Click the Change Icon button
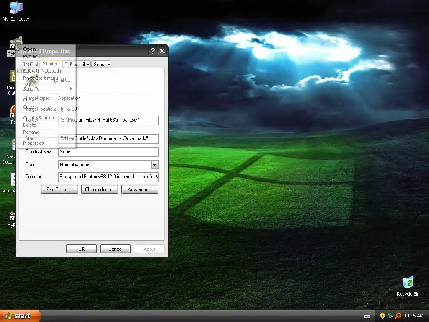 [x=100, y=189]
